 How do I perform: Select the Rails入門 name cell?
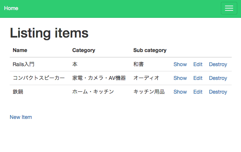(x=23, y=64)
